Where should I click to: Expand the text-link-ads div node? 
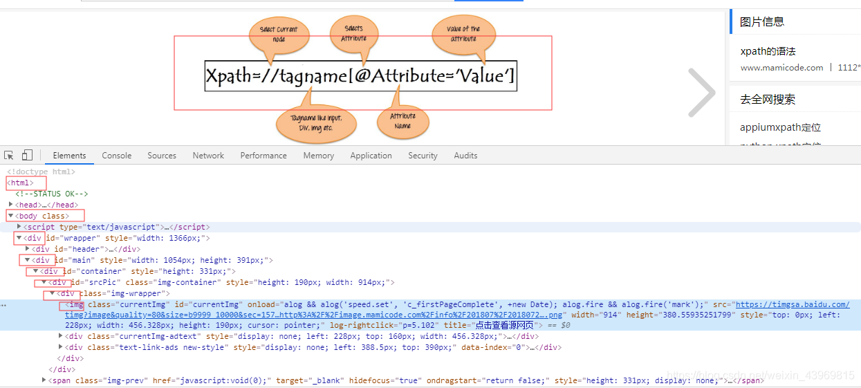61,347
